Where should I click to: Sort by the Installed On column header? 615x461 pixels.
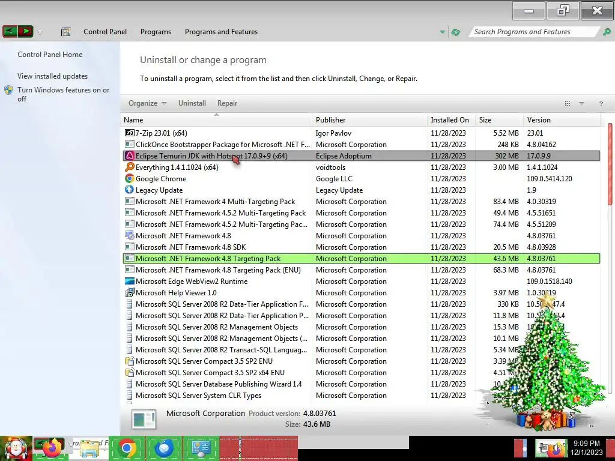tap(451, 120)
